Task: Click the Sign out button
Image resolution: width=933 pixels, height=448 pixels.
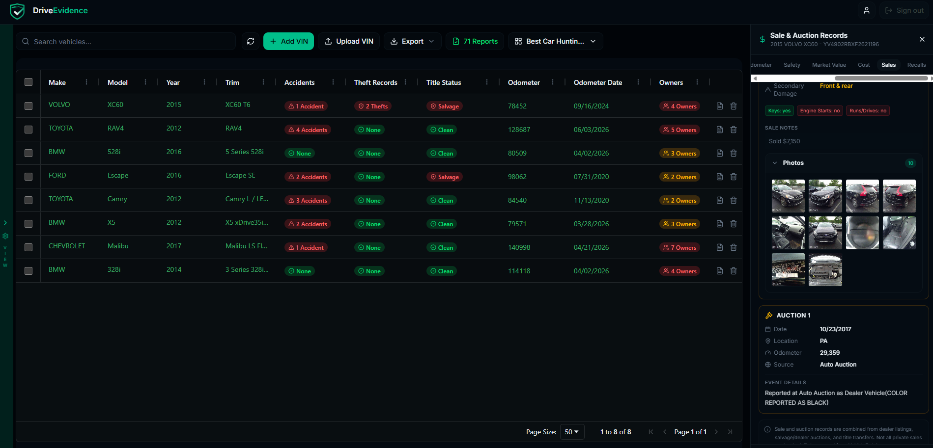Action: point(904,10)
